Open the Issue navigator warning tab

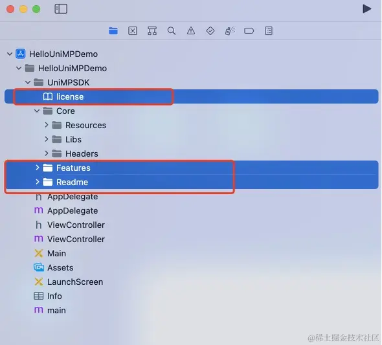(191, 31)
